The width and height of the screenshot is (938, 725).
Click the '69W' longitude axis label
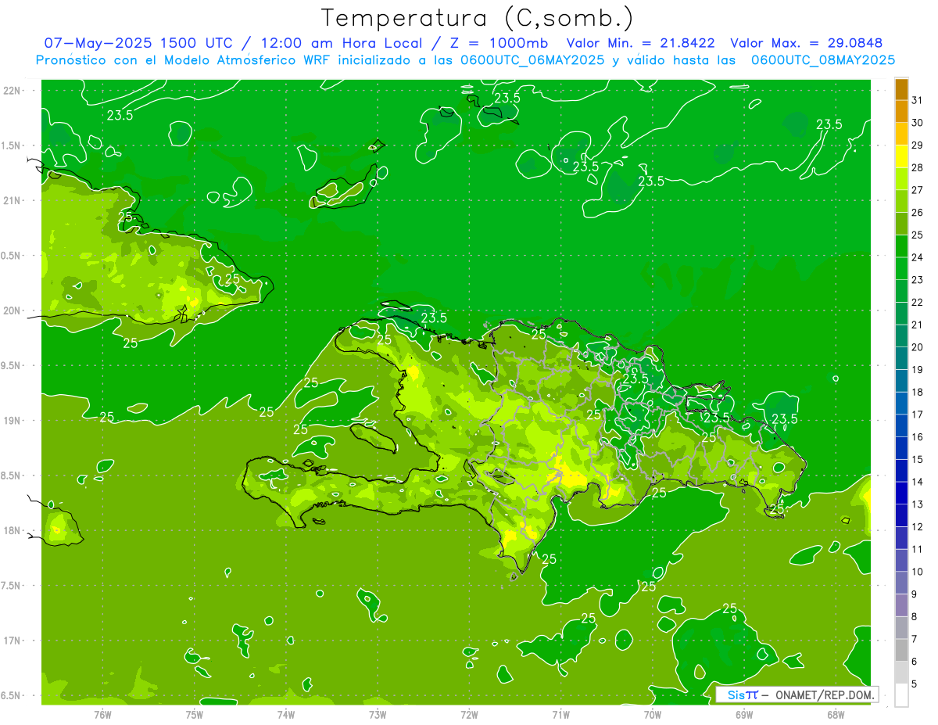[x=743, y=714]
